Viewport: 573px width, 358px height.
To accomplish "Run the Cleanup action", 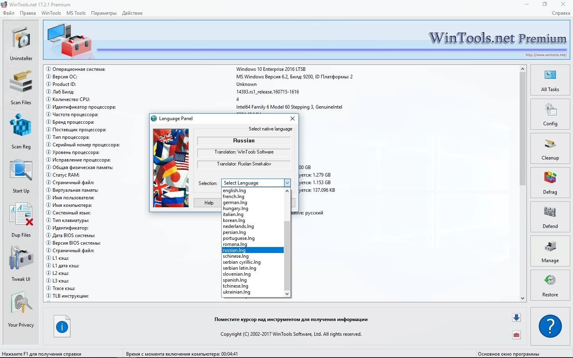I will pos(550,149).
